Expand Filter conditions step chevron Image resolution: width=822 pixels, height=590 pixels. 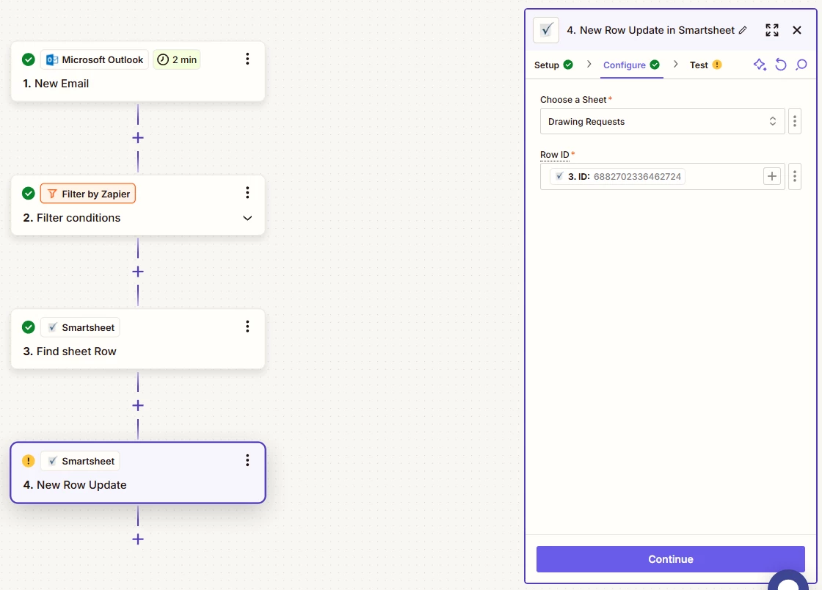(x=247, y=218)
